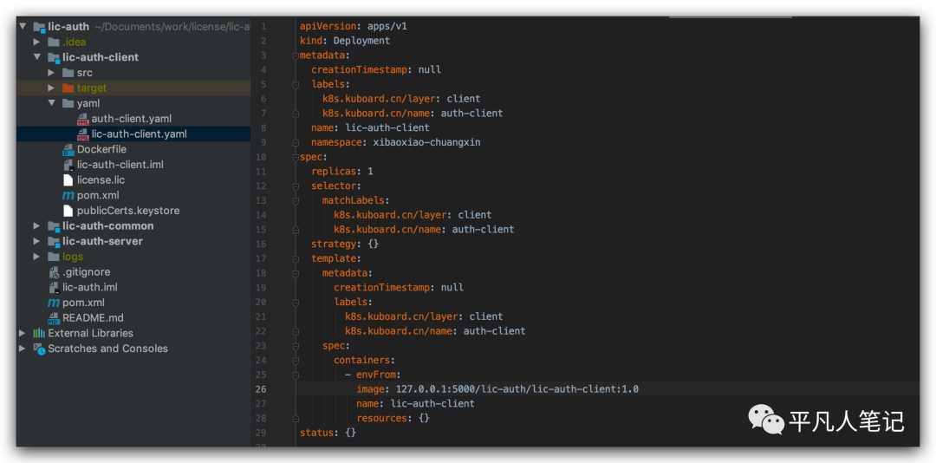Click the orange target folder icon
This screenshot has height=463, width=936.
coord(68,88)
